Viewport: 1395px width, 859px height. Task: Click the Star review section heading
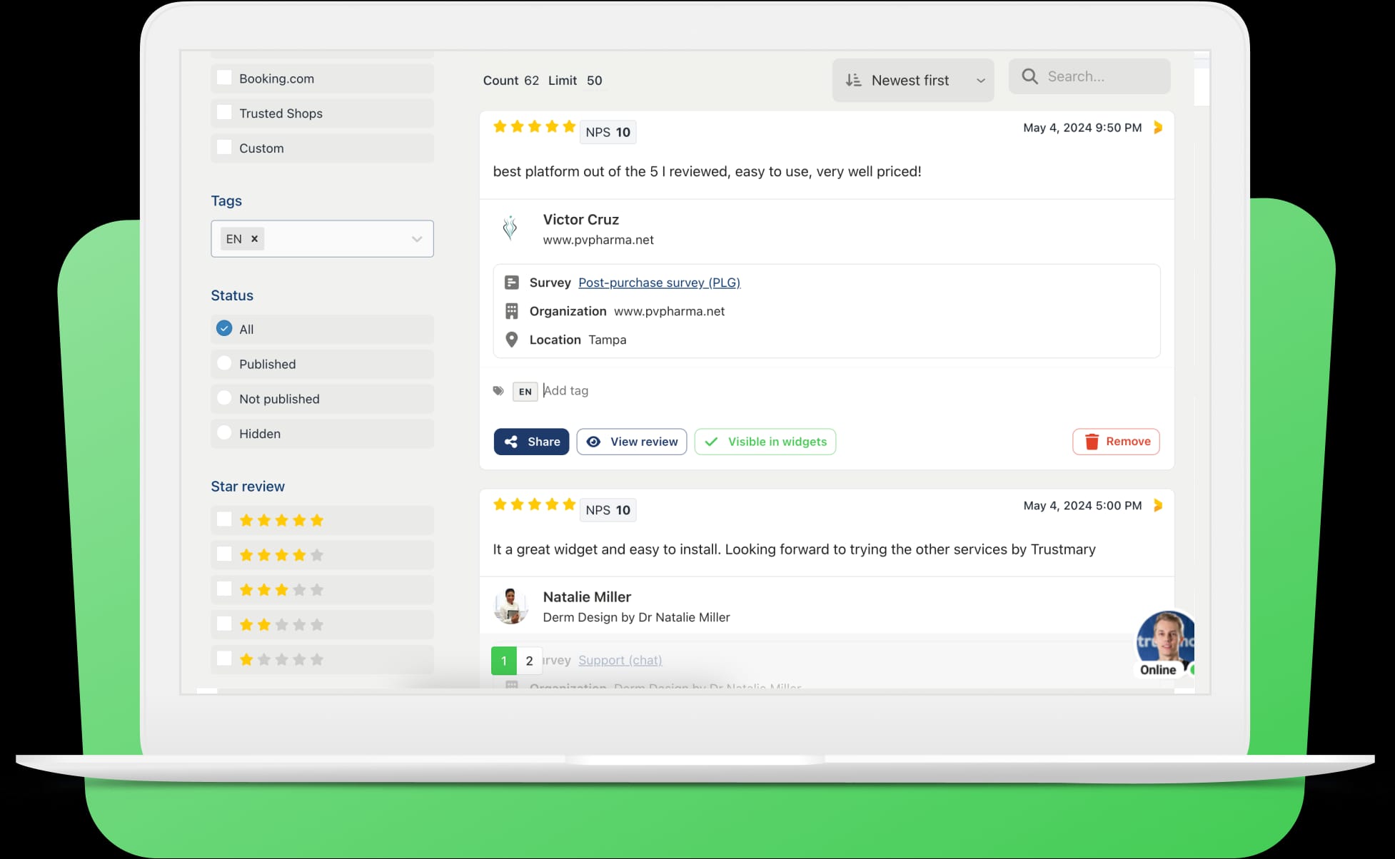248,487
